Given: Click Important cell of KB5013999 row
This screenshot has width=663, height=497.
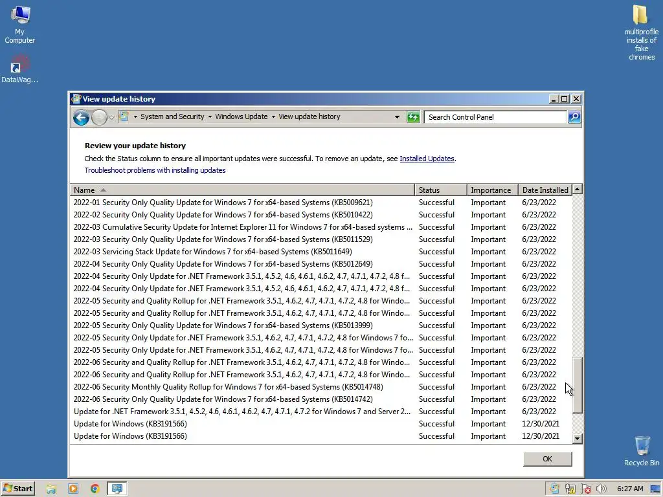Looking at the screenshot, I should point(488,326).
